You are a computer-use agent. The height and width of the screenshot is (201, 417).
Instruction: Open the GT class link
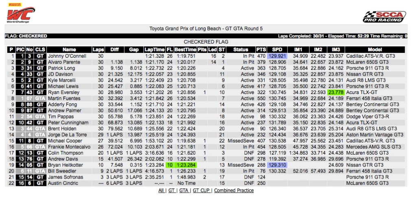[171, 190]
